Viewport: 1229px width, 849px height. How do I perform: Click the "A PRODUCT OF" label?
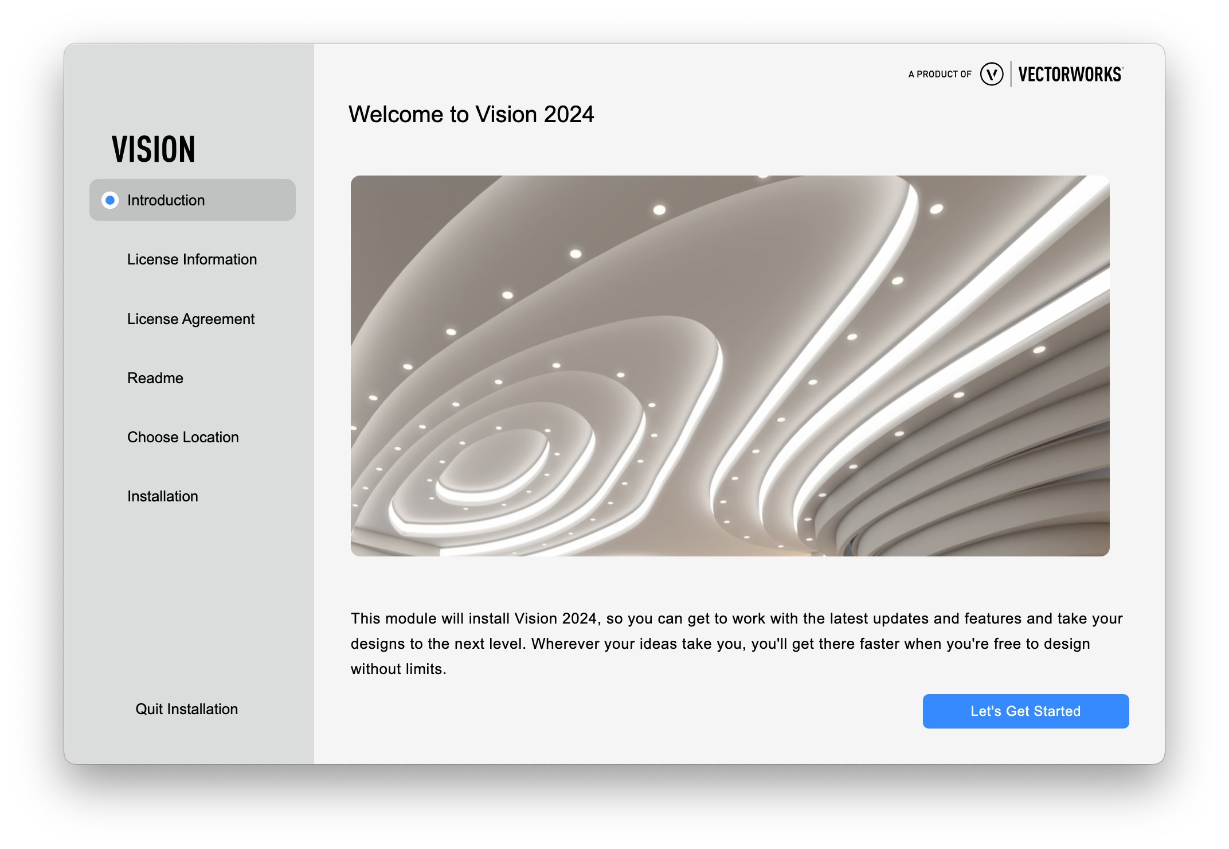point(940,74)
